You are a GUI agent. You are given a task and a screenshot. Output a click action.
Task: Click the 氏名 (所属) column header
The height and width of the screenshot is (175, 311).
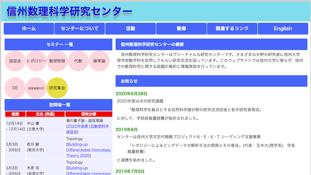(x=45, y=114)
